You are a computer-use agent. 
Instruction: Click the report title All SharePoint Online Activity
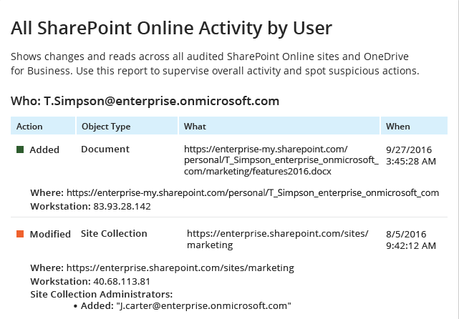coord(172,29)
